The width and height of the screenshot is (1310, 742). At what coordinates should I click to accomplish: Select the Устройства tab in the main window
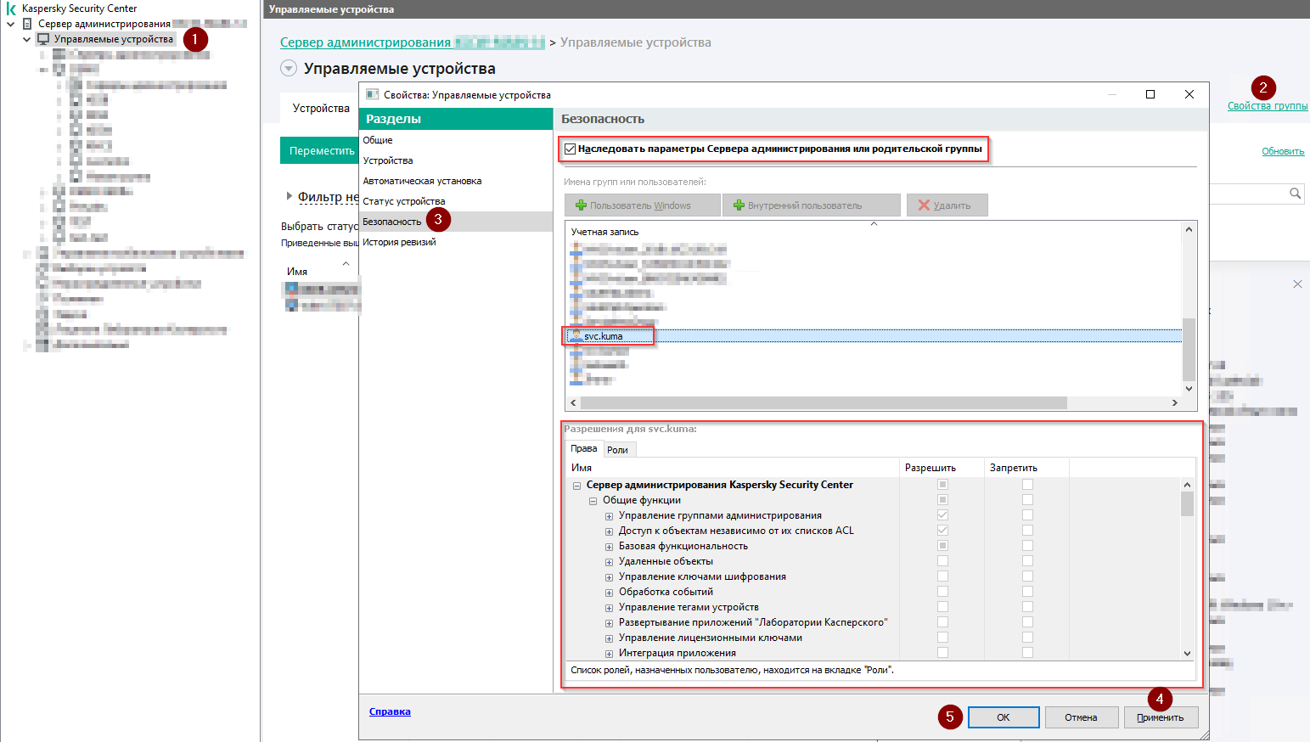[x=321, y=108]
